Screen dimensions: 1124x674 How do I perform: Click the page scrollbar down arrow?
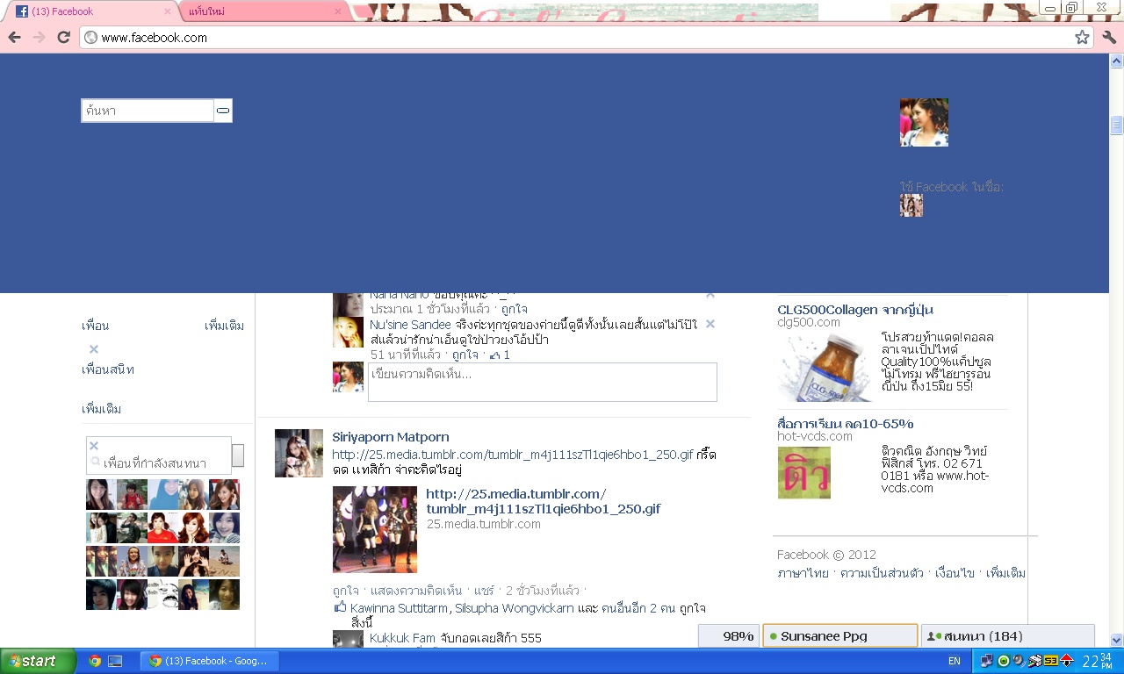[x=1117, y=640]
